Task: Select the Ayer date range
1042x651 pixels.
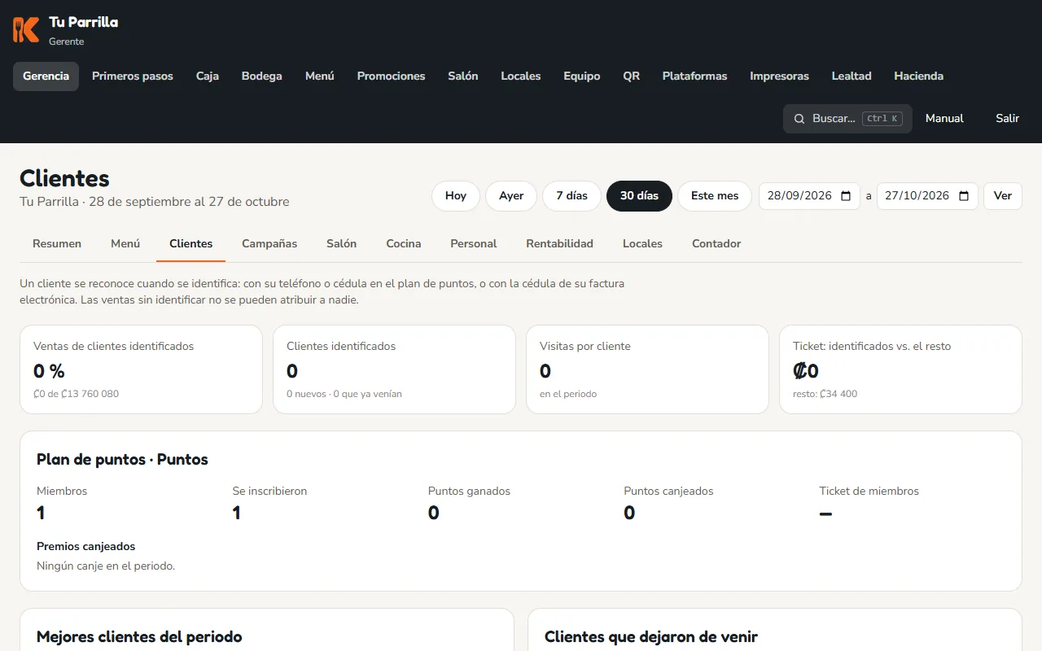Action: click(x=511, y=196)
